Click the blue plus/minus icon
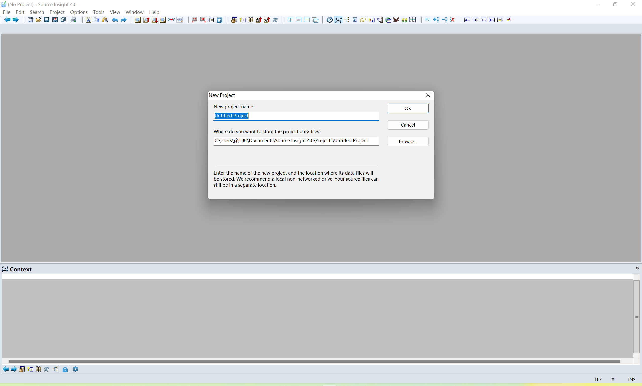This screenshot has width=642, height=386. pyautogui.click(x=427, y=20)
